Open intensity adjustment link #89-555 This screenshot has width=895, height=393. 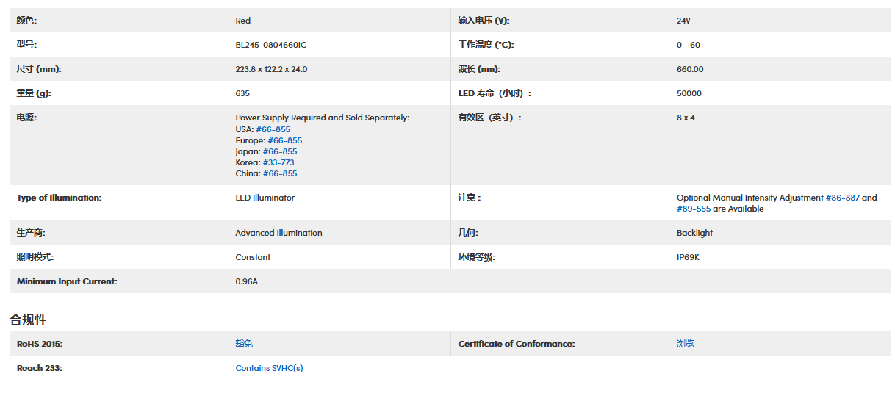693,209
